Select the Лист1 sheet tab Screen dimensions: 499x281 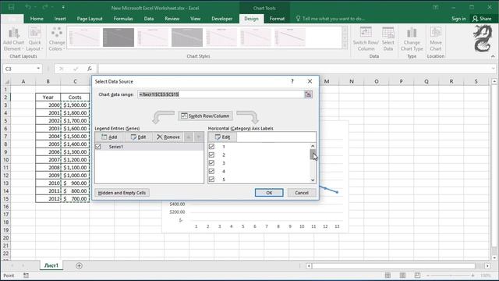51,265
